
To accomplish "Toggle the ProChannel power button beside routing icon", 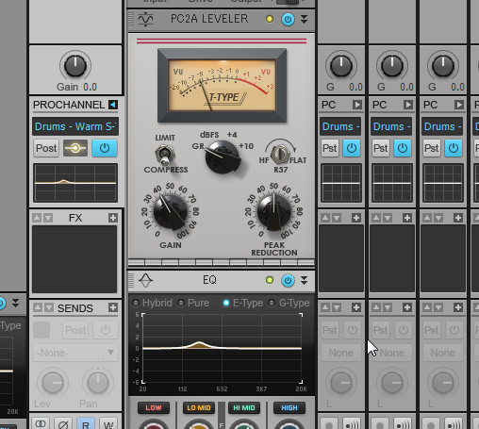I will 105,148.
